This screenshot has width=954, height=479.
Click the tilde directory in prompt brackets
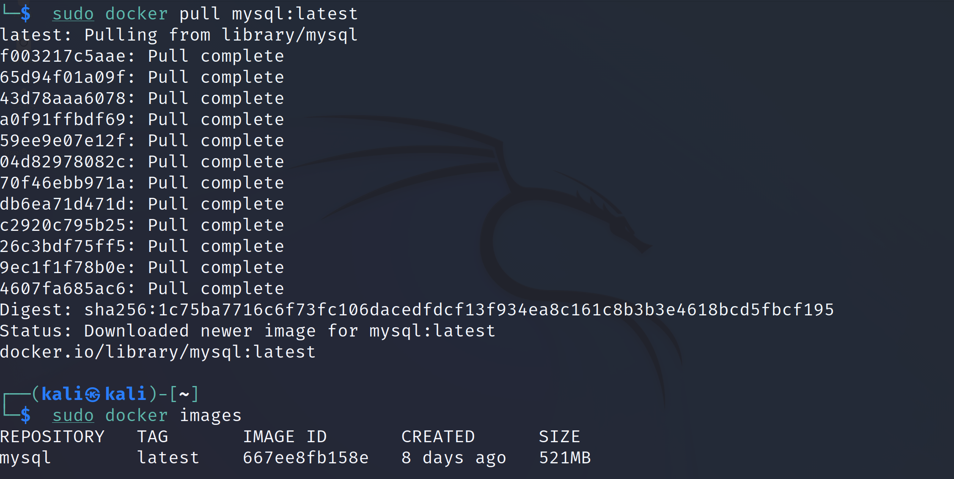coord(184,394)
